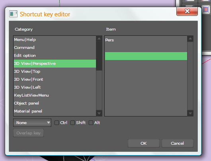Click the square icon behind the dialog corner
The height and width of the screenshot is (161, 211).
[205, 10]
